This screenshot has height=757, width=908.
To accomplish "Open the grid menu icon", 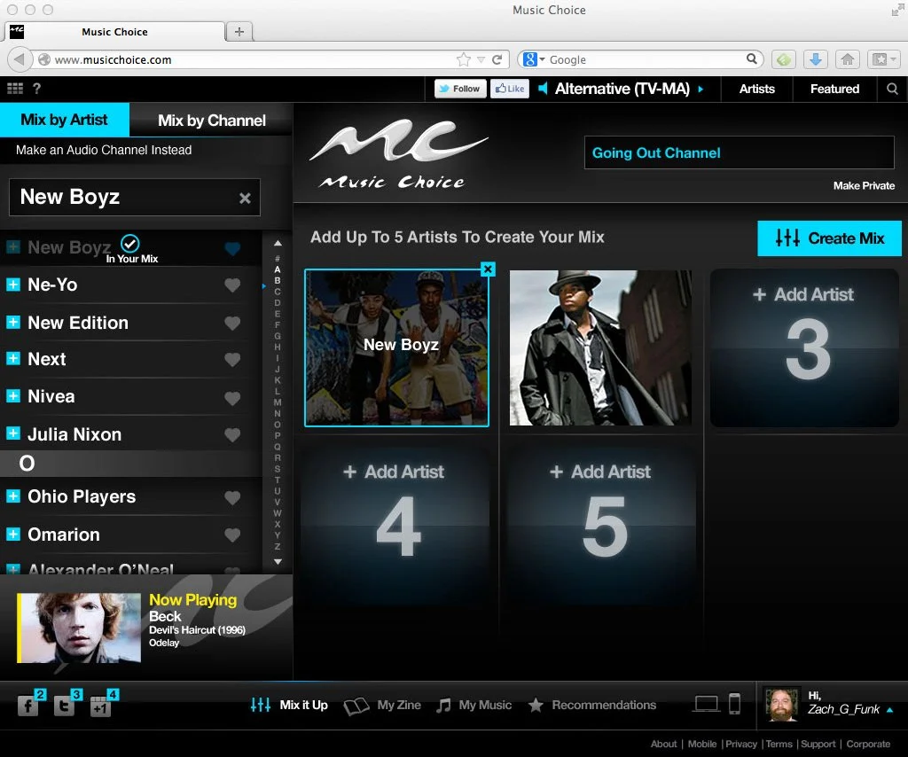I will point(15,89).
